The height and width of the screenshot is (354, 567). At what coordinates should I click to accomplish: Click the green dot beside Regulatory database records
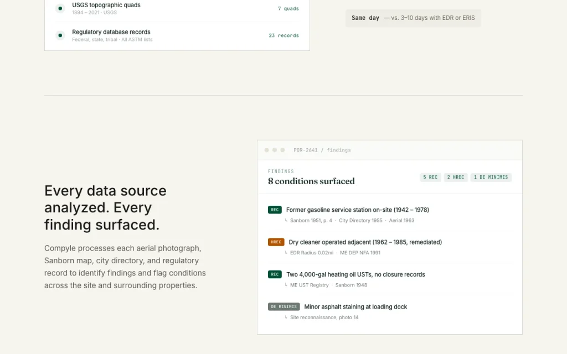60,35
